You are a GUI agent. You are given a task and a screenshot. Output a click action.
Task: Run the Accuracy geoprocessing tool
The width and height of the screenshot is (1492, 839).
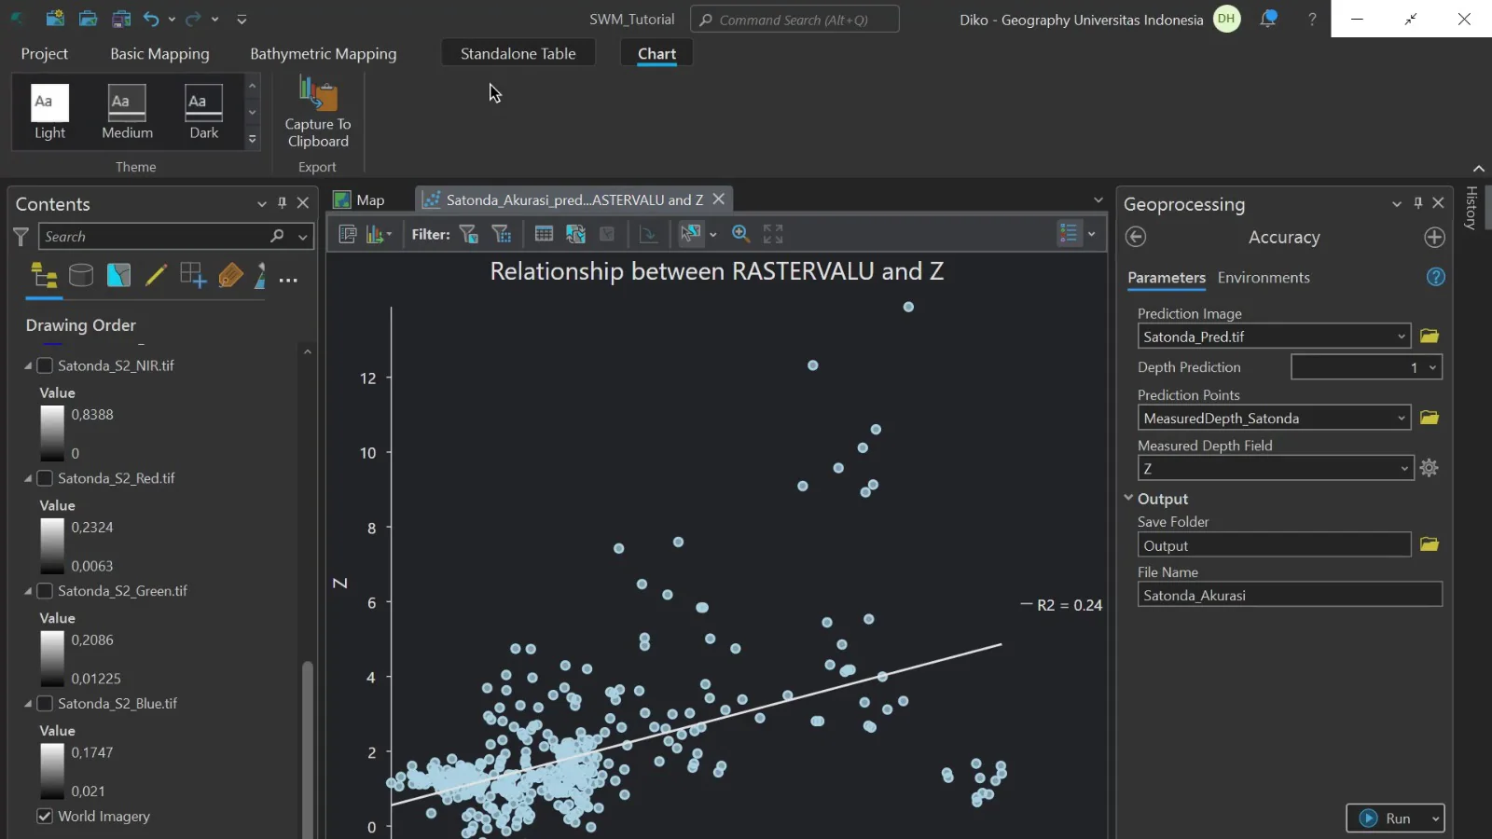click(1386, 818)
